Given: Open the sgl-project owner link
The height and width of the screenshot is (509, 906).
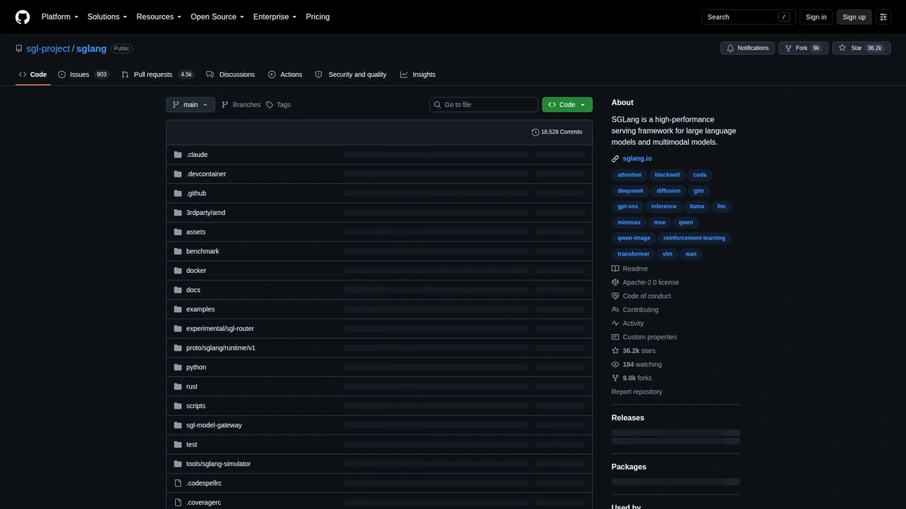Looking at the screenshot, I should click(48, 48).
